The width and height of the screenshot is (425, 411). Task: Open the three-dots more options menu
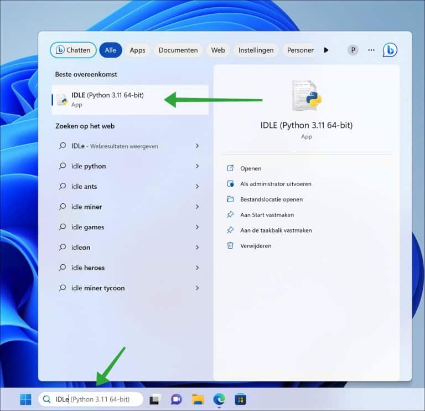click(x=371, y=50)
